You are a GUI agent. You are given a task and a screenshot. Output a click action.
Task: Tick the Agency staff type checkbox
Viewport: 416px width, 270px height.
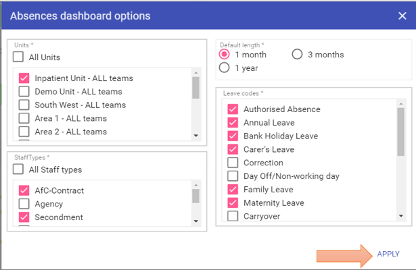pos(24,204)
